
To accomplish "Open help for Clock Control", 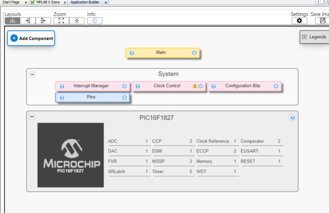I will (x=137, y=86).
